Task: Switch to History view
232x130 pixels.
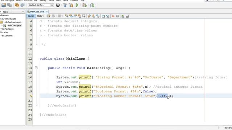Action: (40, 16)
